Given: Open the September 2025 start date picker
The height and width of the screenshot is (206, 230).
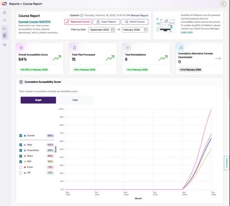Looking at the screenshot, I should [x=102, y=30].
